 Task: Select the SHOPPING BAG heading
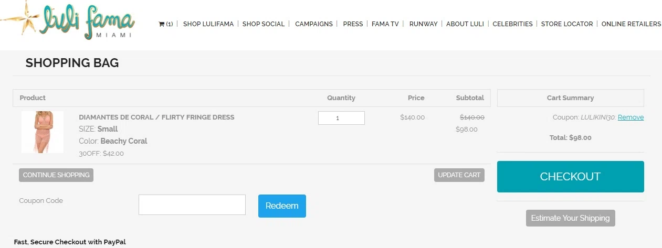click(x=72, y=63)
